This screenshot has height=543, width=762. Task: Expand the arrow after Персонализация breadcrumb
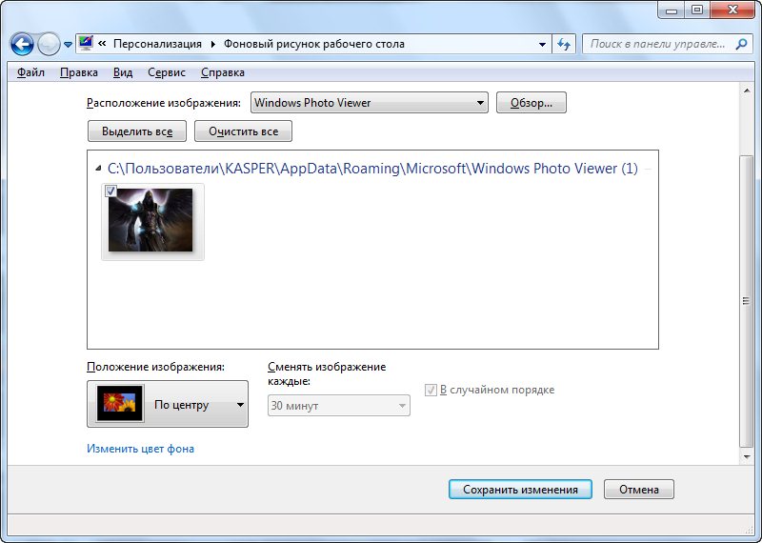pyautogui.click(x=212, y=44)
